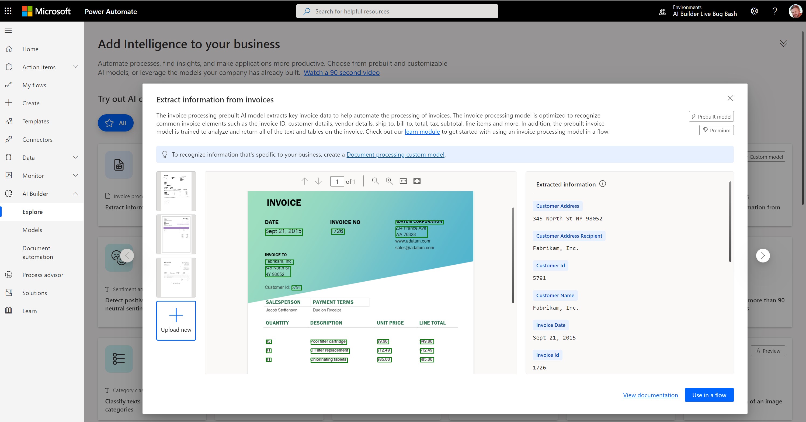The image size is (806, 422).
Task: Collapse the left navigation hamburger menu
Action: click(8, 31)
